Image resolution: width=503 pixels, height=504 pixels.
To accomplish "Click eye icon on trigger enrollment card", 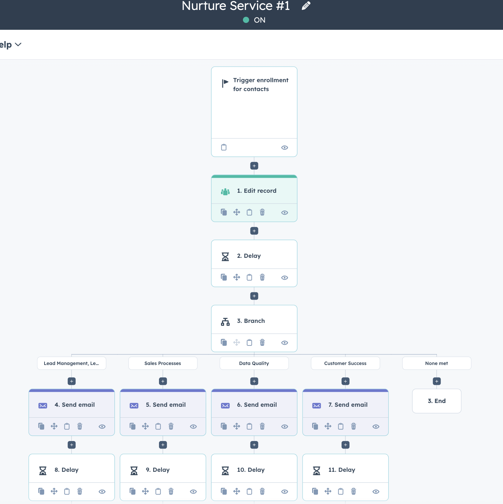I will pyautogui.click(x=284, y=148).
